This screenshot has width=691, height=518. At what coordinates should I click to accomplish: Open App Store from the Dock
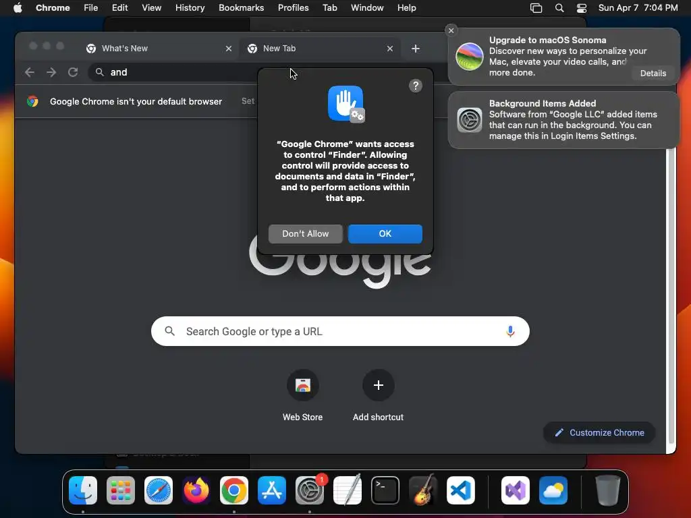[x=272, y=490]
